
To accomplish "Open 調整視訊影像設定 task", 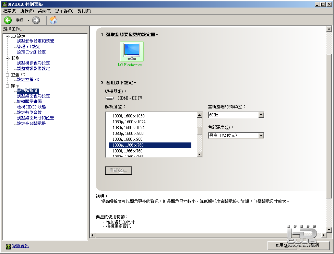I will tap(34, 68).
